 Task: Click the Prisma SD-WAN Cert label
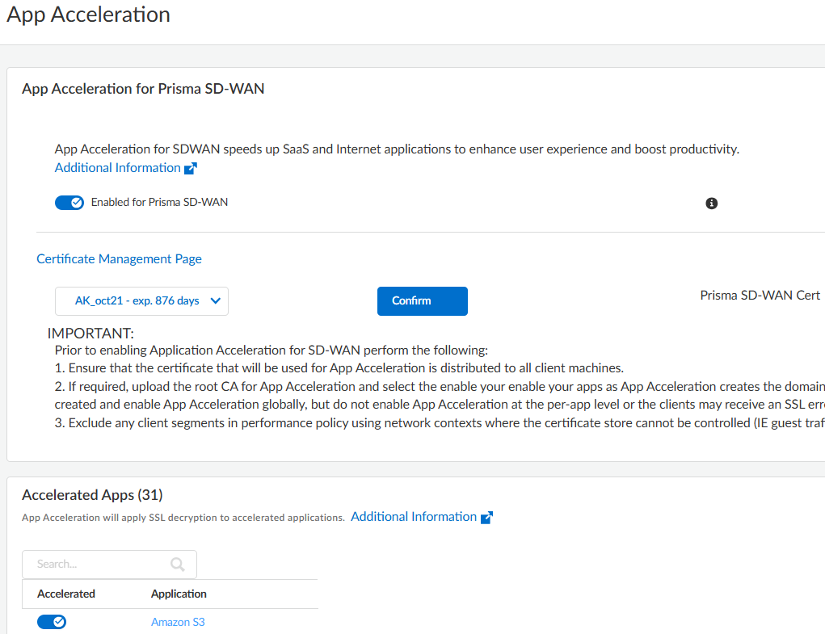pos(760,296)
